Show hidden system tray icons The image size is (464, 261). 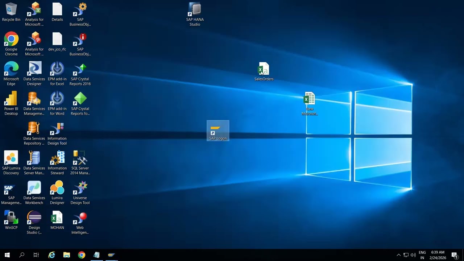point(399,255)
